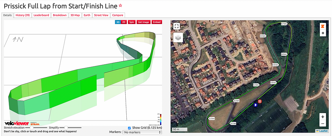The width and height of the screenshot is (332, 136).
Task: Click the 0.5 km route label
Action: point(275,65)
